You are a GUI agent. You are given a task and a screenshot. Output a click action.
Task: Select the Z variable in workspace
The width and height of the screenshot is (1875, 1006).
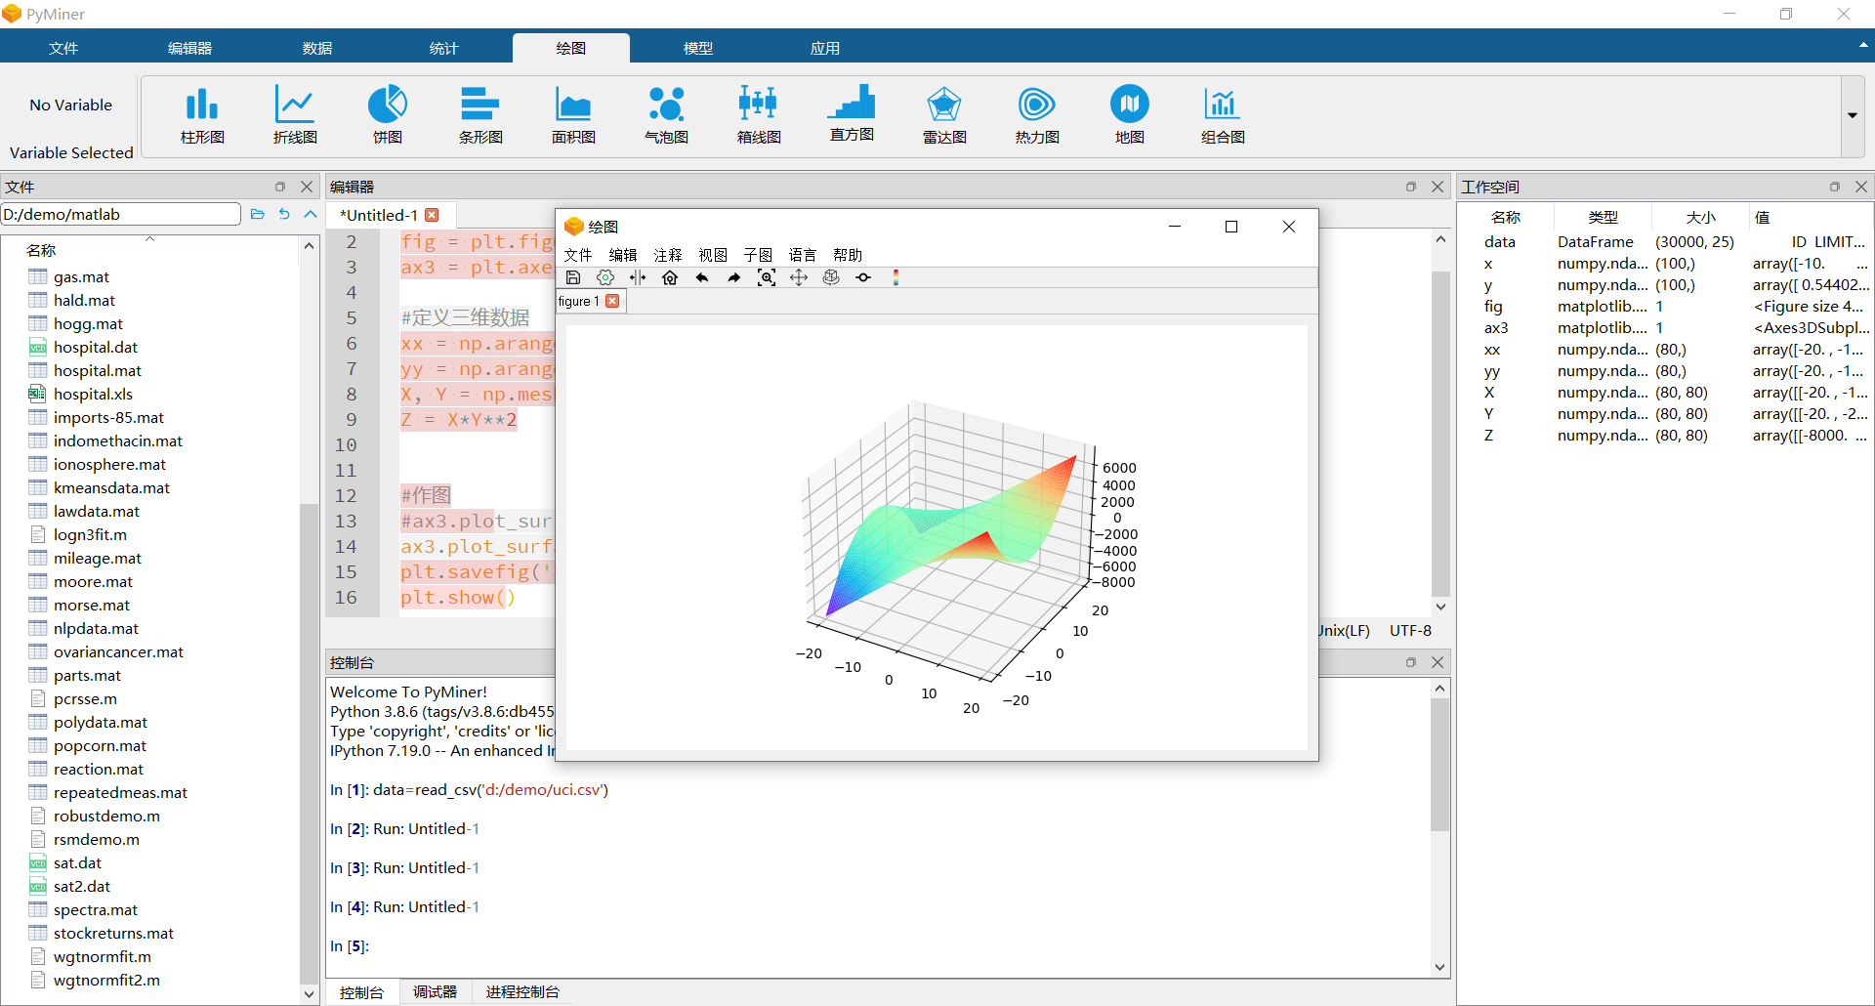click(x=1665, y=435)
